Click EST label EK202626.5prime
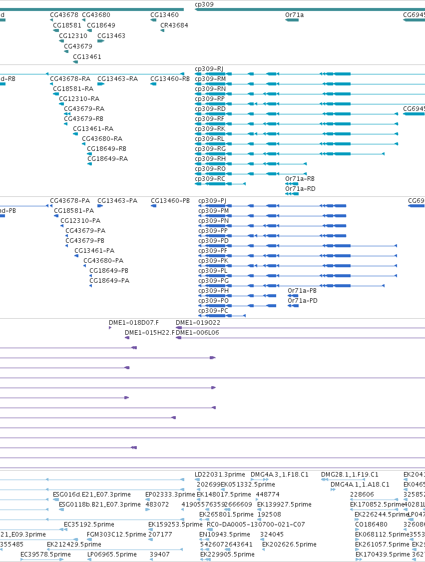This screenshot has height=562, width=425. pos(289,545)
